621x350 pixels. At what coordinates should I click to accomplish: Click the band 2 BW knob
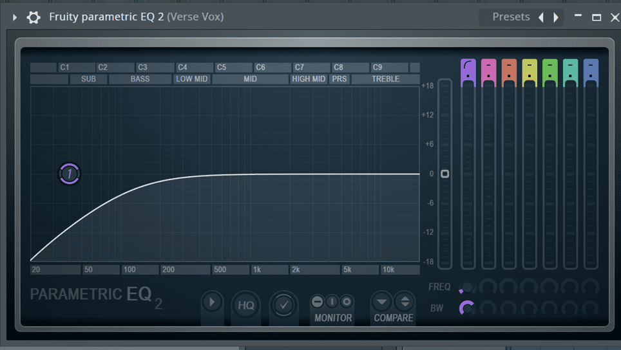click(x=488, y=308)
